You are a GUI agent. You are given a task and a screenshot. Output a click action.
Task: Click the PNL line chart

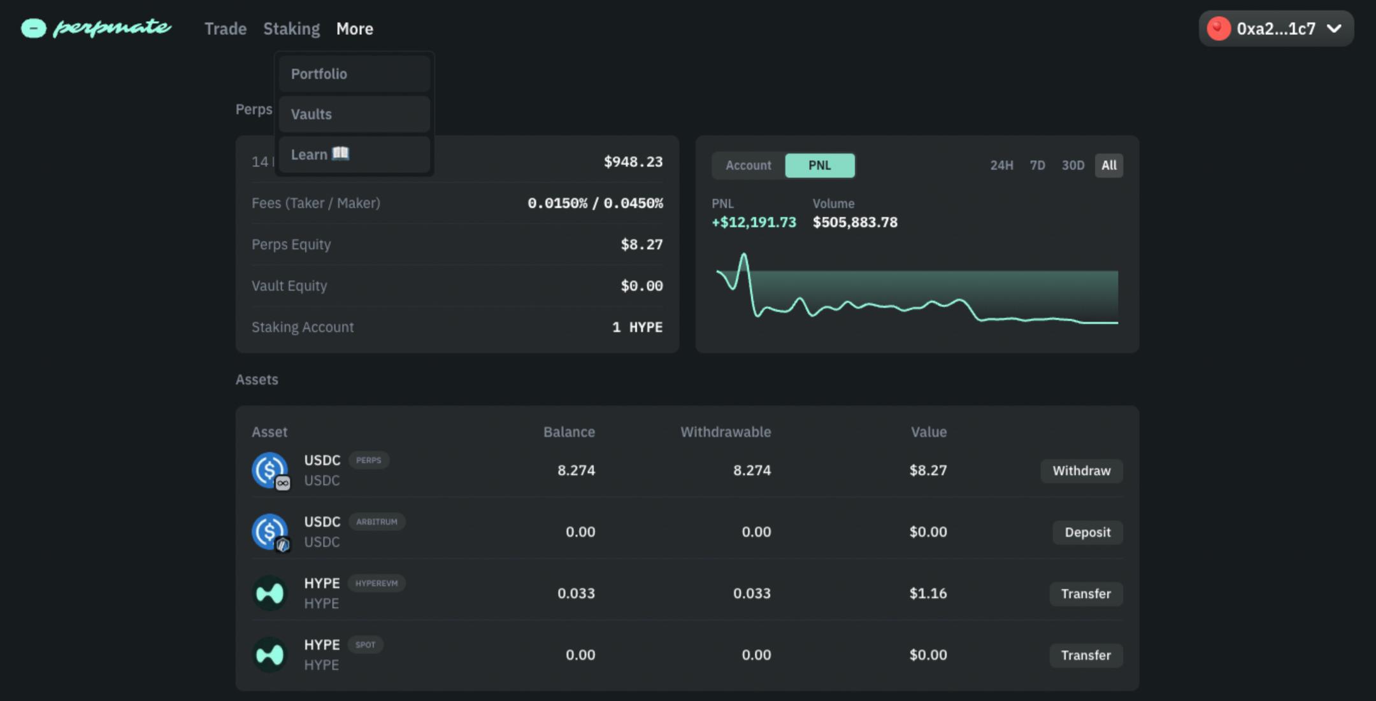[917, 290]
